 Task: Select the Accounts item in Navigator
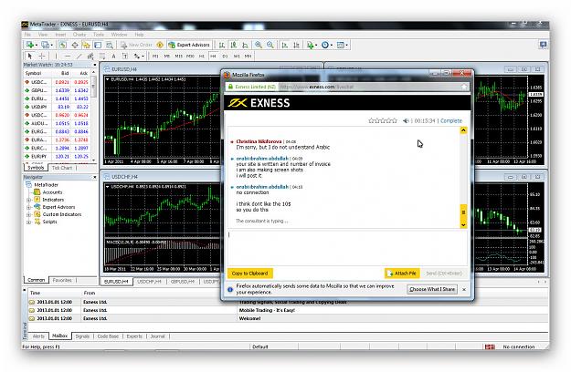(x=52, y=192)
